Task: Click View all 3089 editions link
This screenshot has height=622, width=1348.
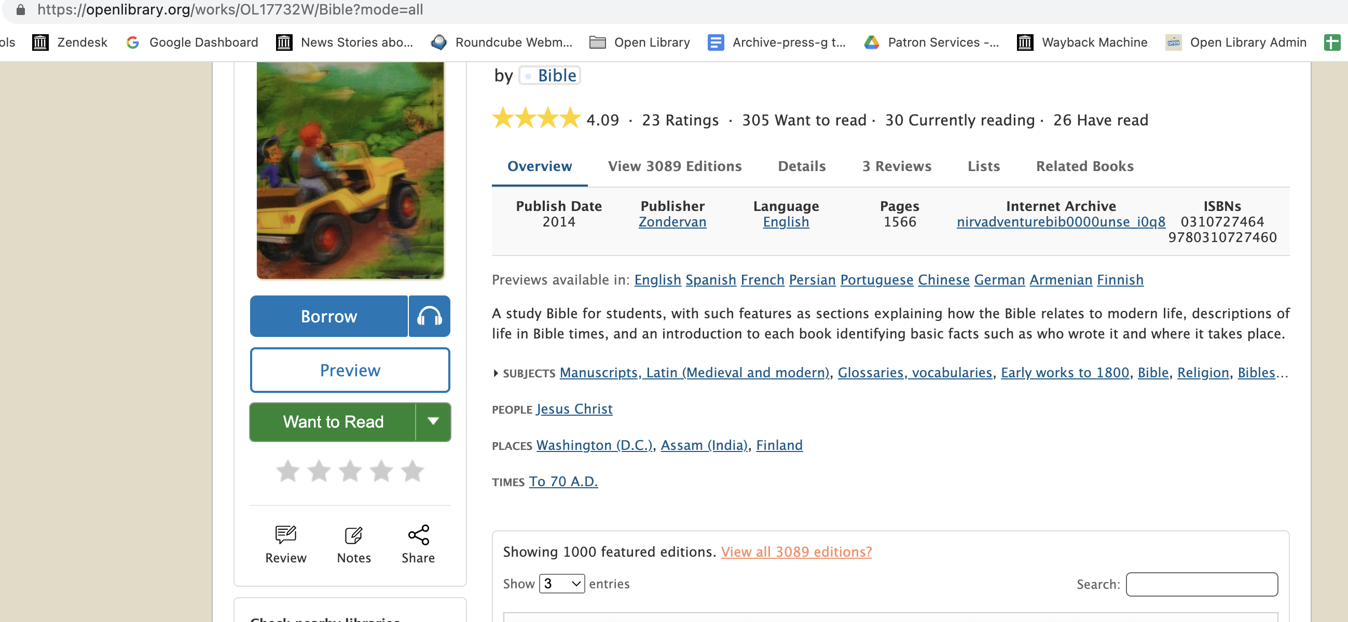Action: (x=796, y=552)
